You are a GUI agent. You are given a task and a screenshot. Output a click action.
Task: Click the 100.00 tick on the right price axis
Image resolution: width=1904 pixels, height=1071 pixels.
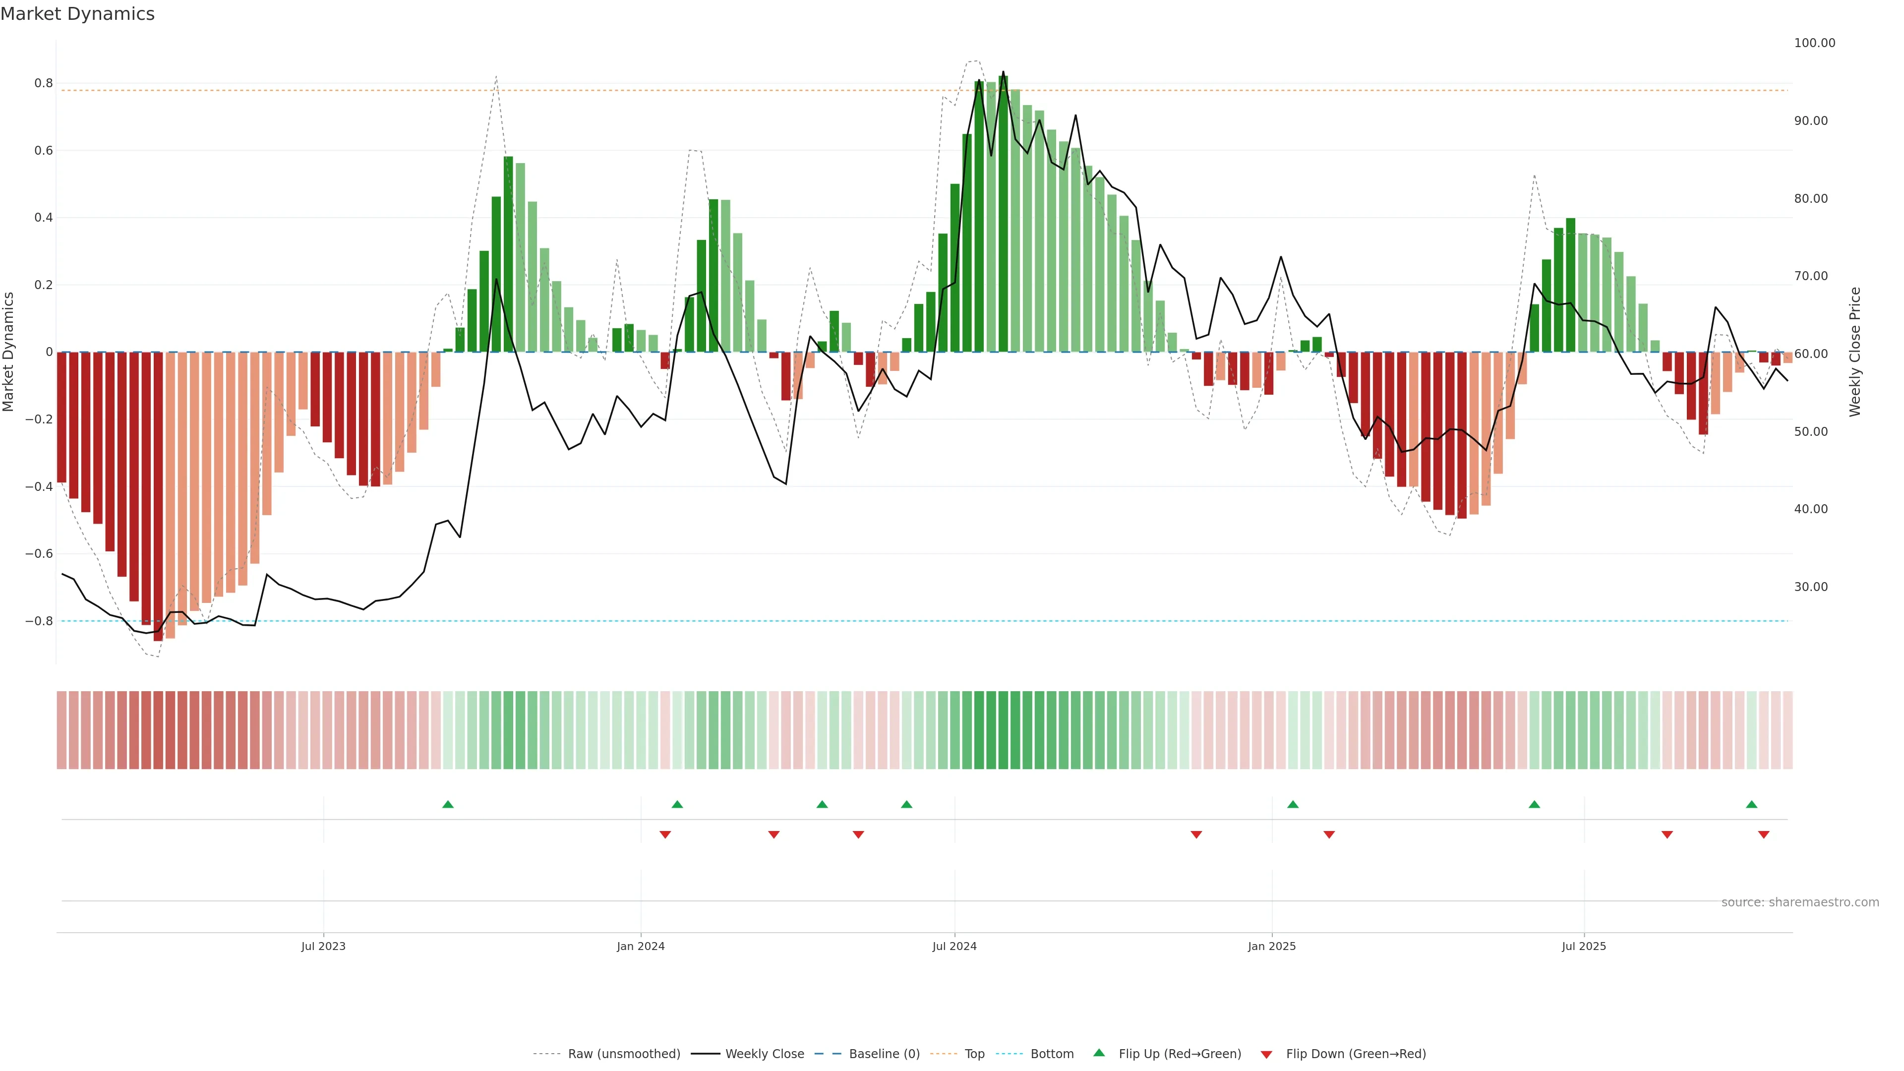[x=1815, y=43]
